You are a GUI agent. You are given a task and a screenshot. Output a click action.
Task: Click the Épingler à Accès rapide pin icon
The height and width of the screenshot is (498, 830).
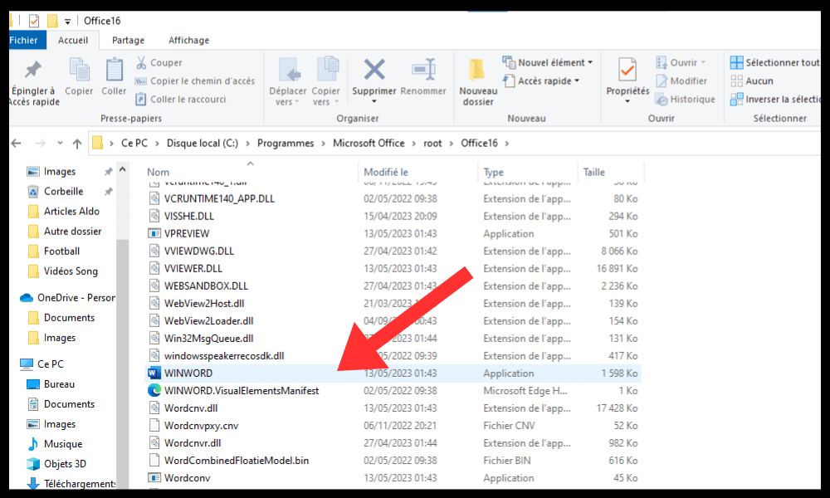tap(33, 70)
